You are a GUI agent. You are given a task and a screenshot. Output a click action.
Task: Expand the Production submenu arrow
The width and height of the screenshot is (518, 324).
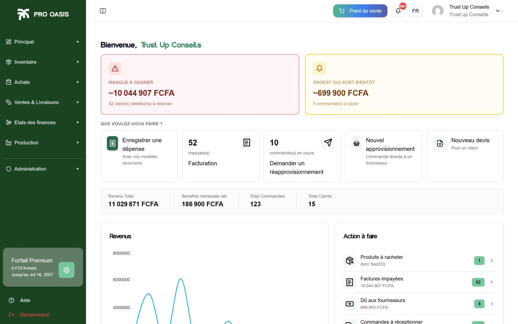(78, 143)
